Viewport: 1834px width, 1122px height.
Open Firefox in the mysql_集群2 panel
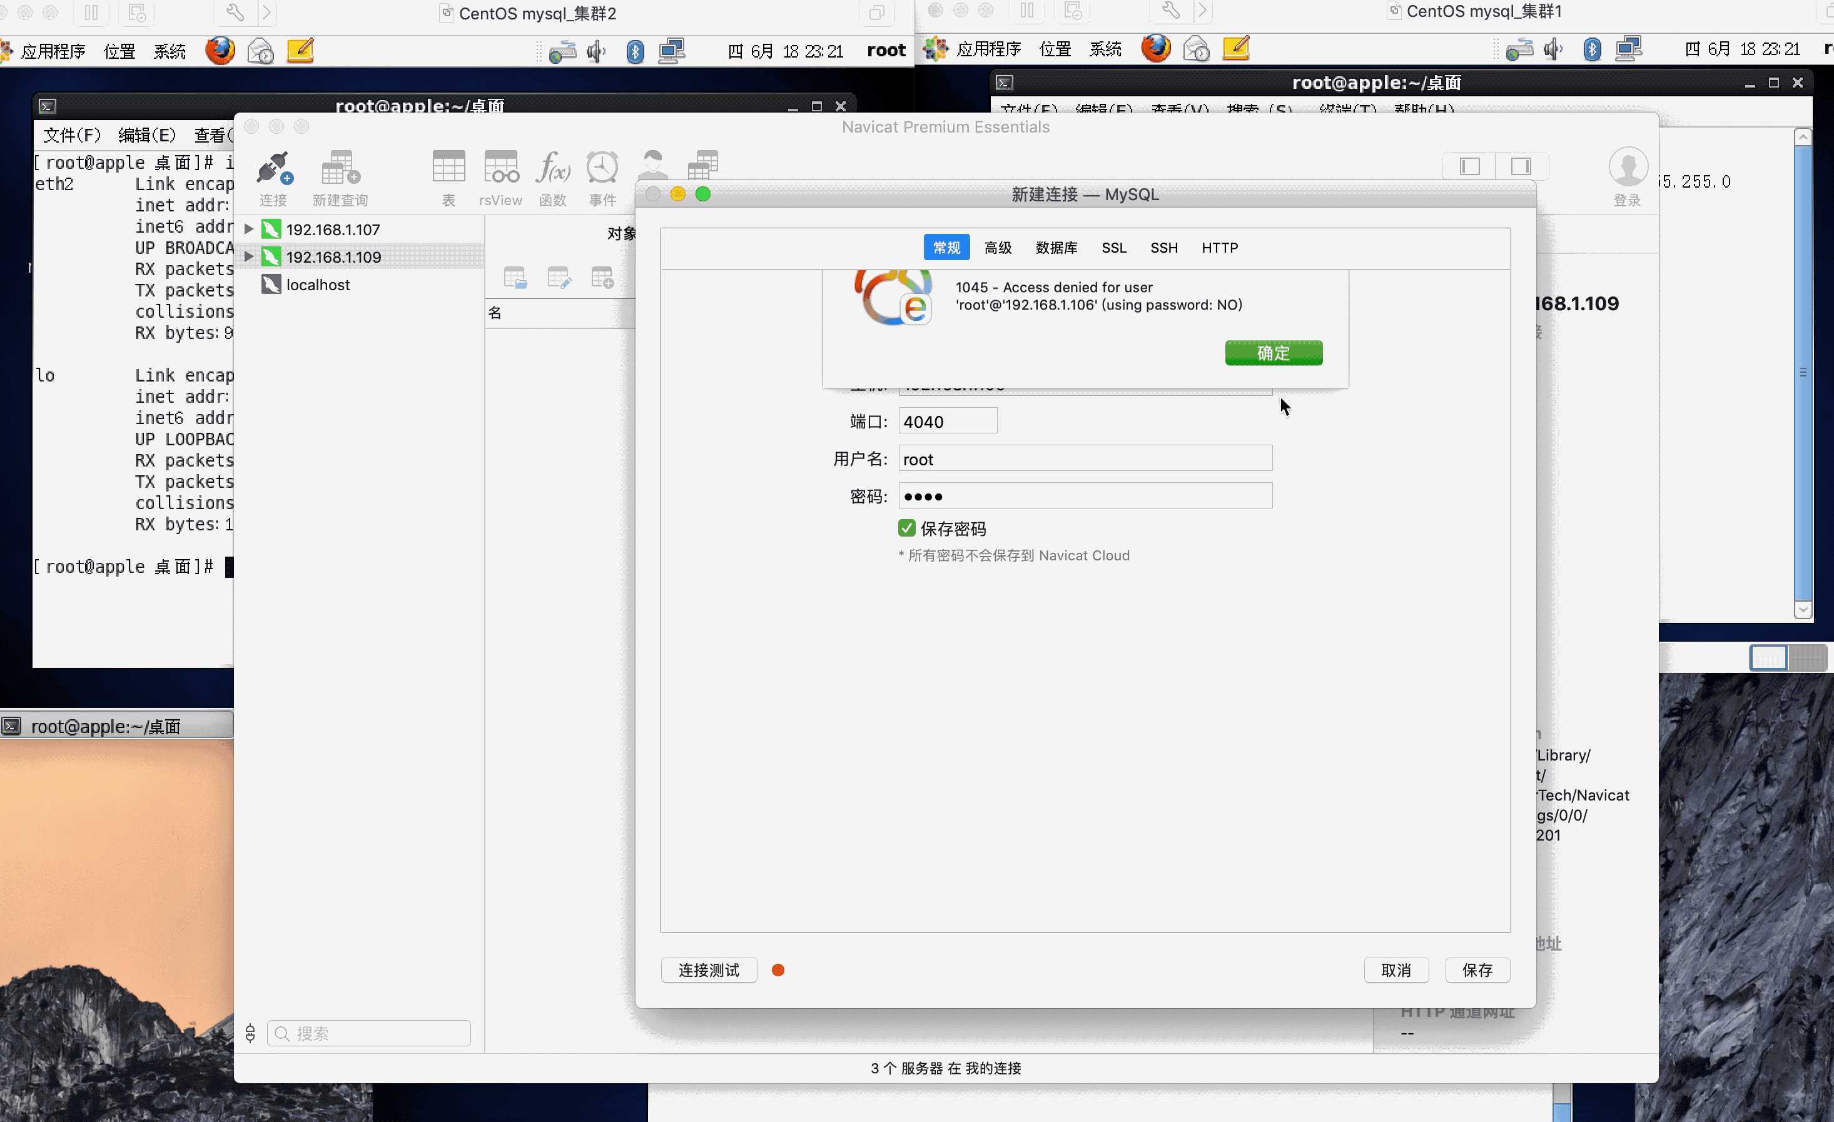click(220, 51)
